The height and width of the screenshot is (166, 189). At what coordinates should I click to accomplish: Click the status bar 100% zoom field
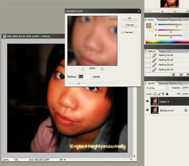[7, 160]
